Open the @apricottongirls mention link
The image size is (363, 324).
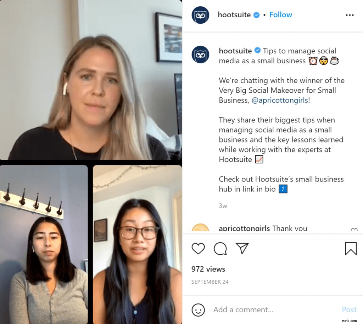[x=280, y=100]
